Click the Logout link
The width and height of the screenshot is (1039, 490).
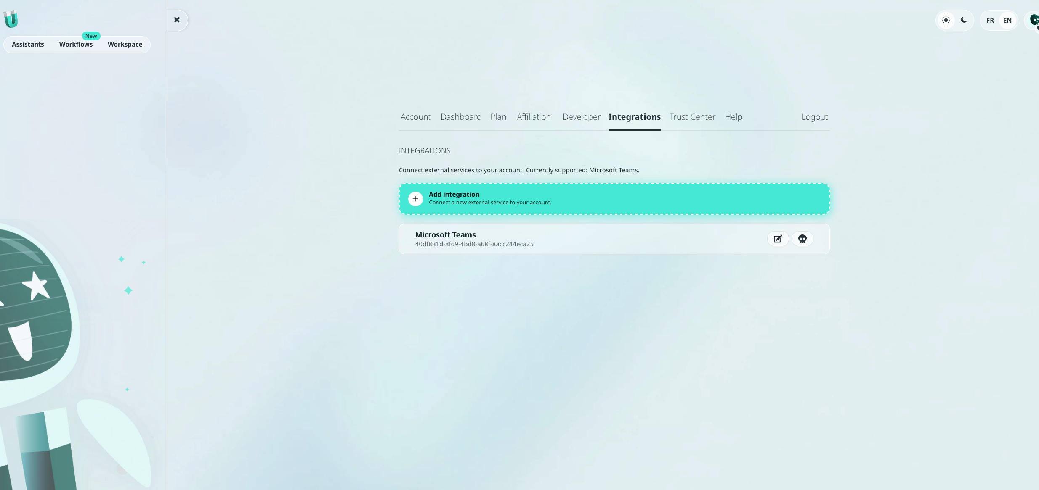(x=814, y=117)
